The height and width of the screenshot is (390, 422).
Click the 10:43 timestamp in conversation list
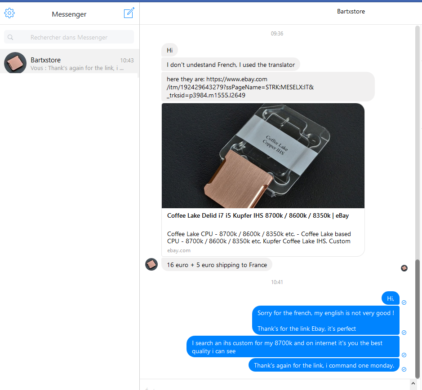[127, 60]
